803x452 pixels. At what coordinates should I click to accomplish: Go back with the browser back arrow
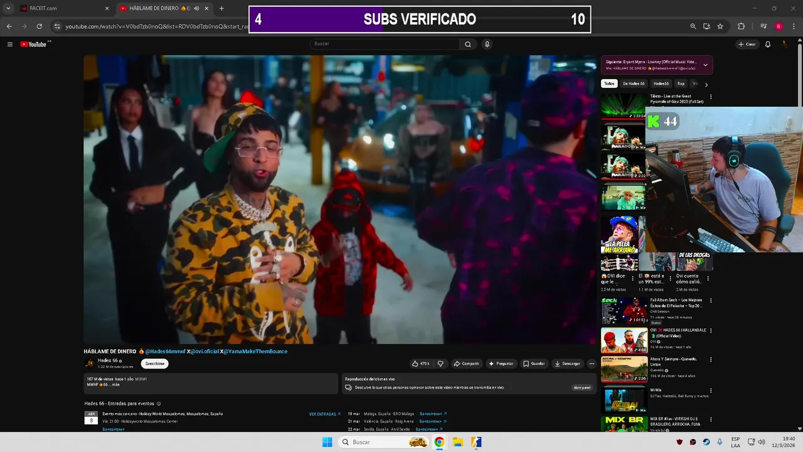click(9, 26)
